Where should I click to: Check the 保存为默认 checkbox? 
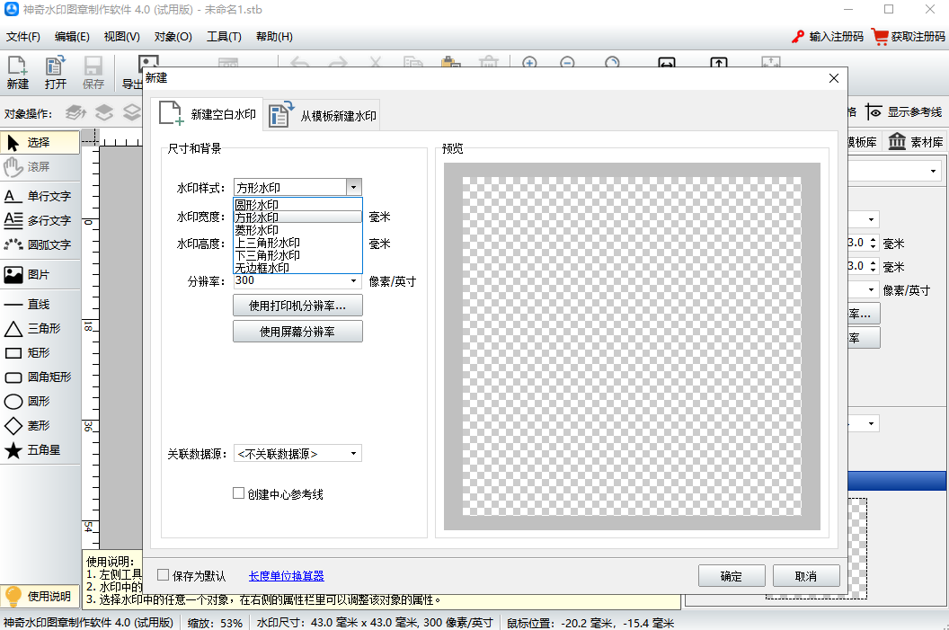point(163,575)
